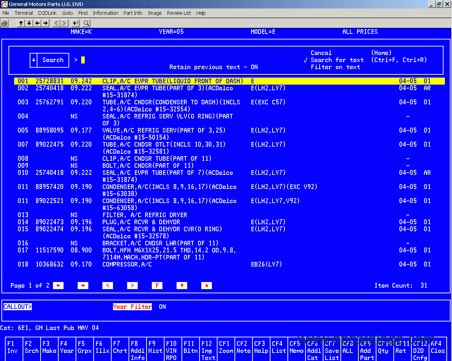452x361 pixels.
Task: Open the Review List menu
Action: [x=179, y=13]
